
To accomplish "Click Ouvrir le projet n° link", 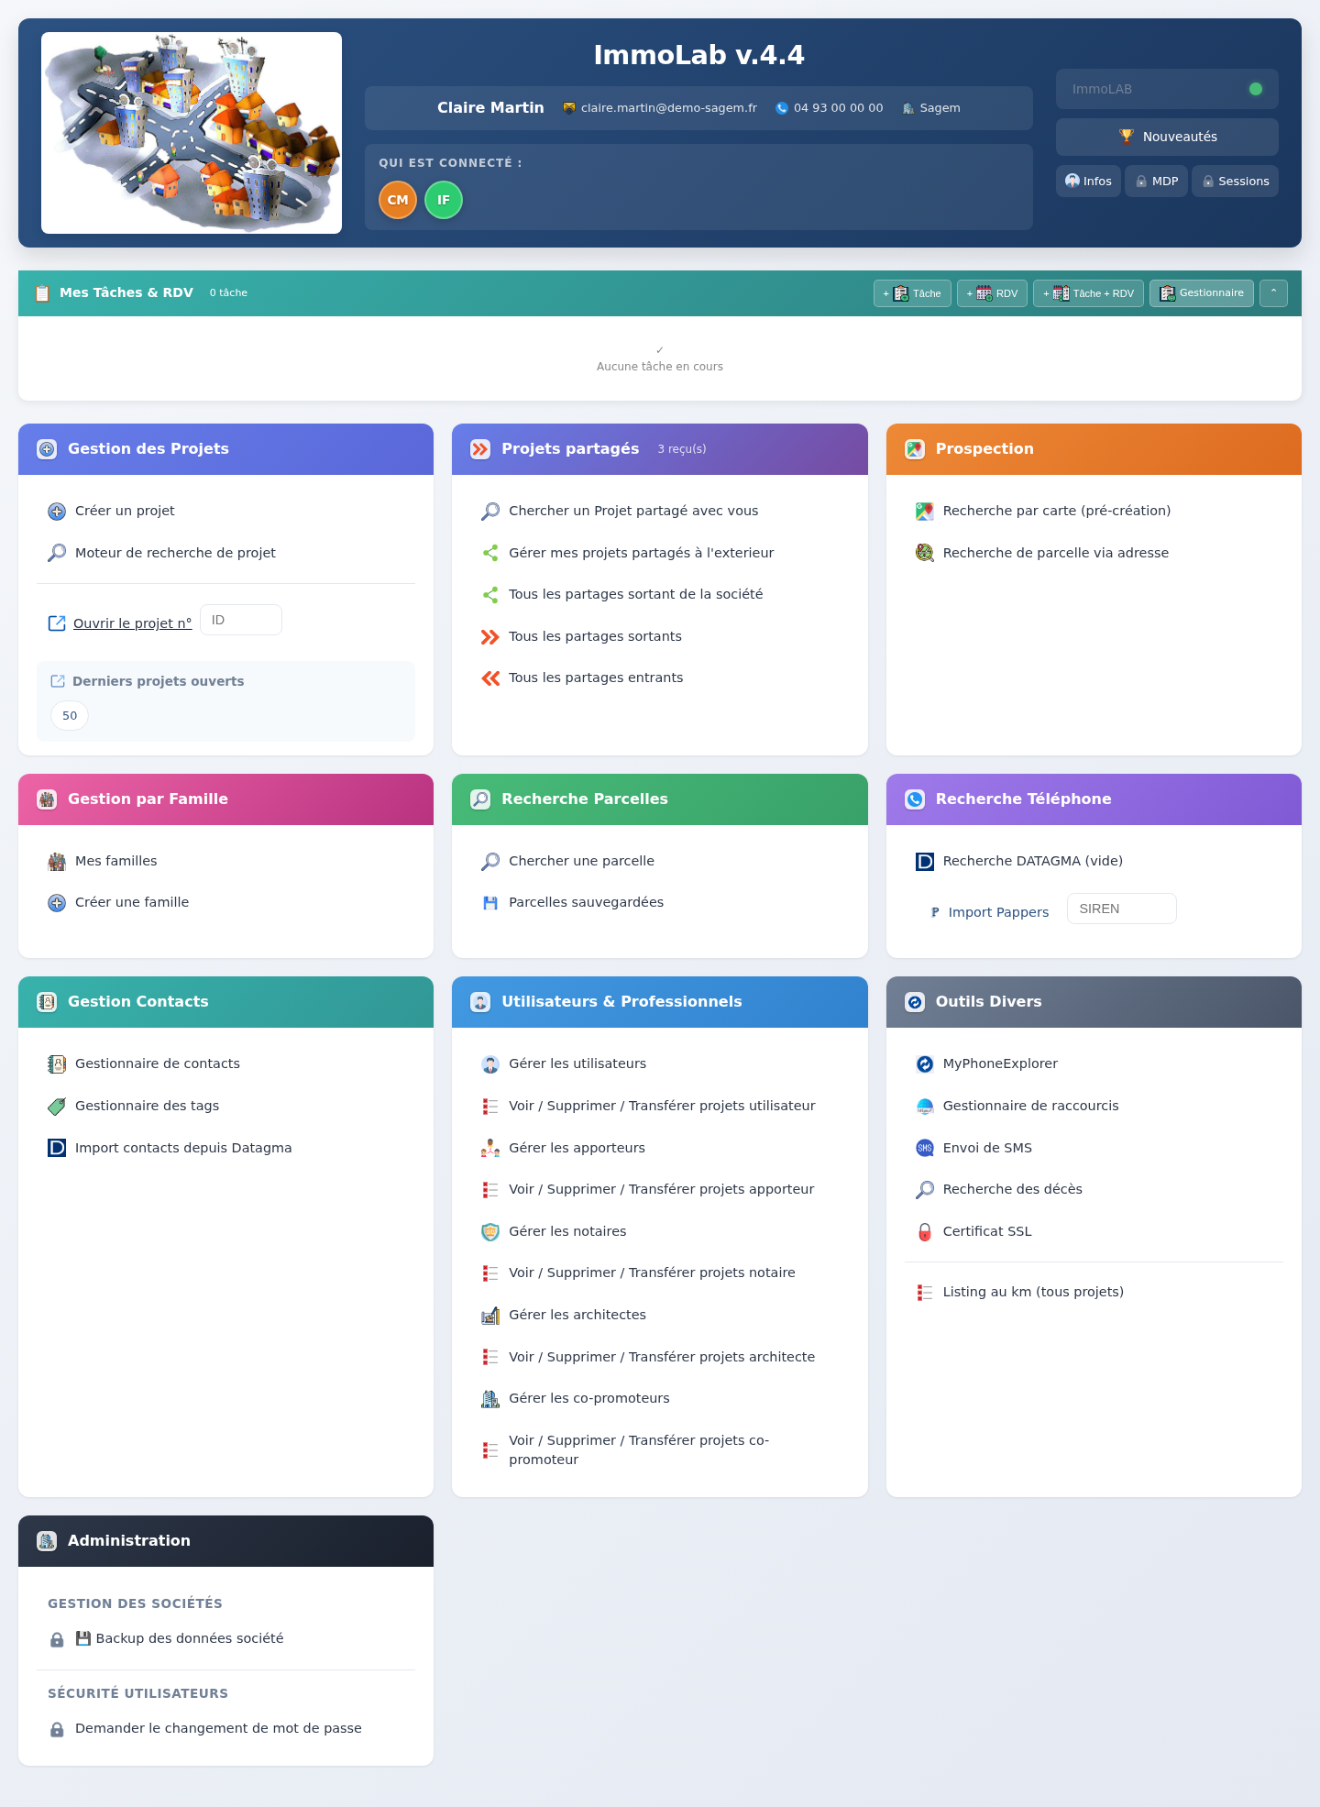I will 133,623.
